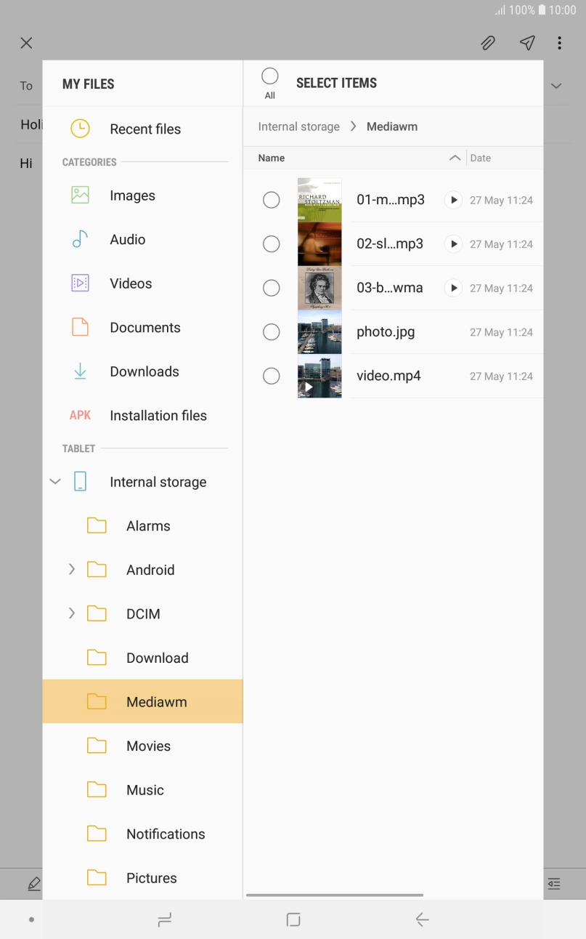586x939 pixels.
Task: Expand the Android folder
Action: [x=71, y=570]
